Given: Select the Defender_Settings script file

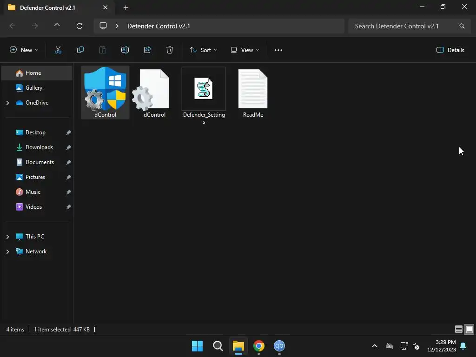Looking at the screenshot, I should pyautogui.click(x=204, y=96).
